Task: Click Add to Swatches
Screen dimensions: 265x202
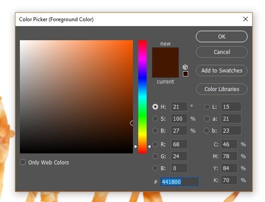Action: click(221, 70)
